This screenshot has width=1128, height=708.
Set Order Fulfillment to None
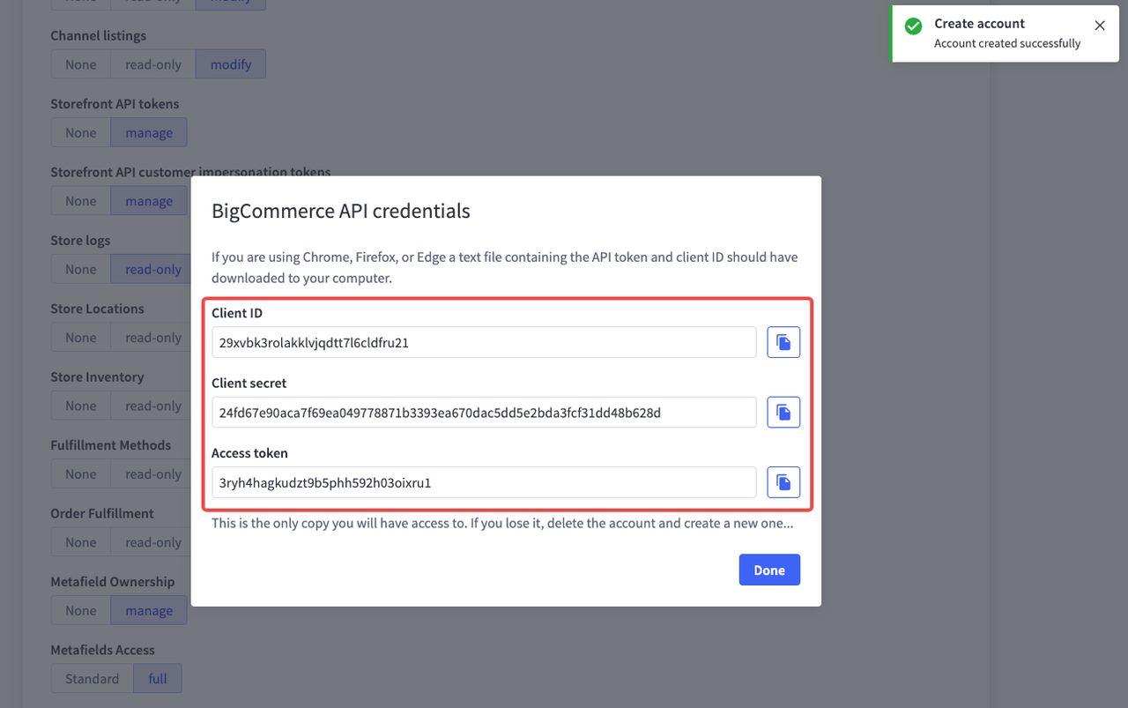coord(80,542)
